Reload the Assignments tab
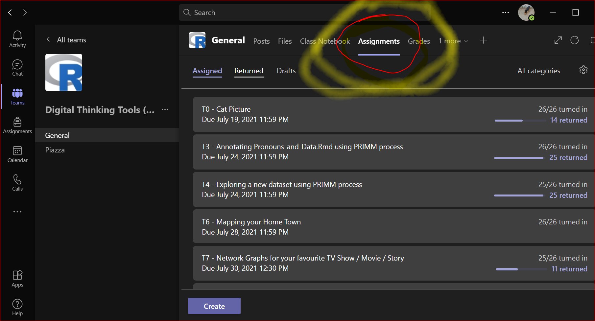 point(575,40)
